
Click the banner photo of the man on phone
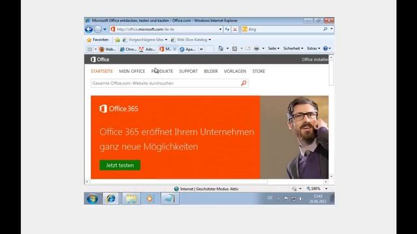[294, 137]
